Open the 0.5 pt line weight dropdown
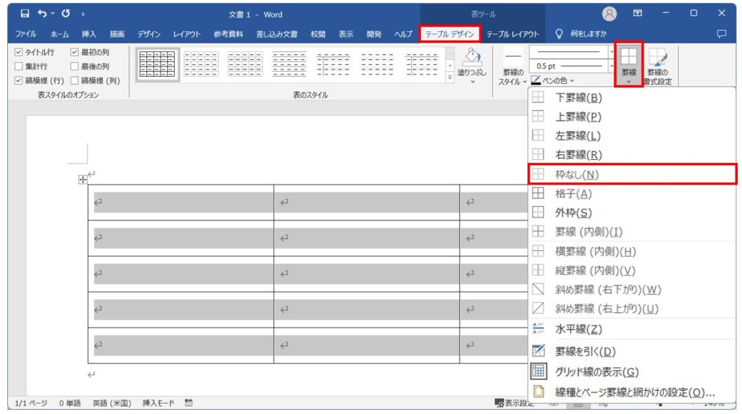 612,66
